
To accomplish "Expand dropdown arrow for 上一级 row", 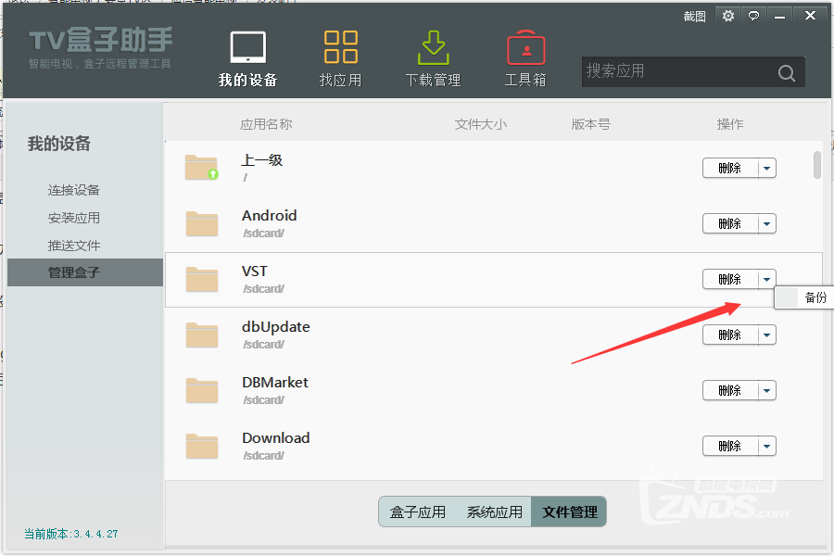I will (x=767, y=168).
